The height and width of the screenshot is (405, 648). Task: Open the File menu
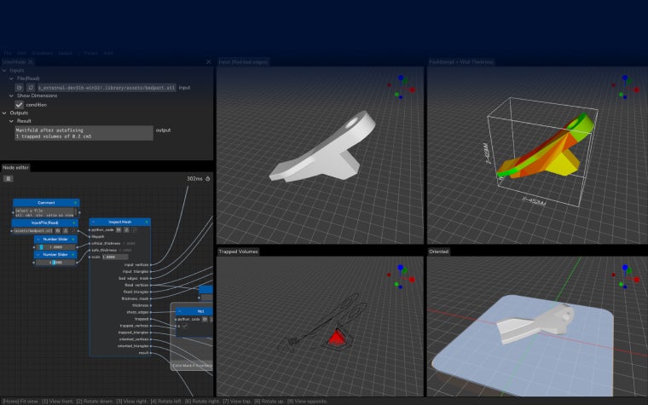coord(7,54)
